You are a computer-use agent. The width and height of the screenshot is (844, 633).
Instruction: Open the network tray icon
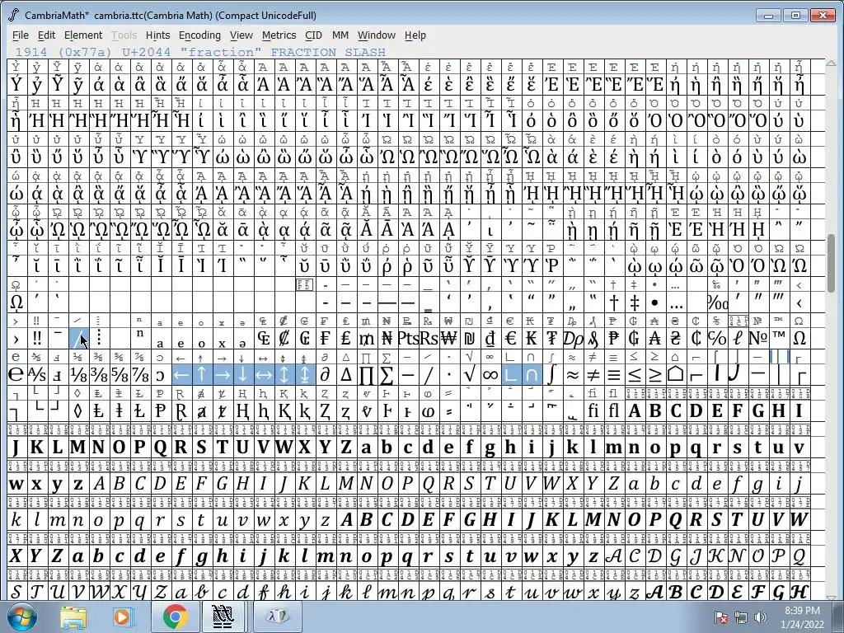click(741, 617)
